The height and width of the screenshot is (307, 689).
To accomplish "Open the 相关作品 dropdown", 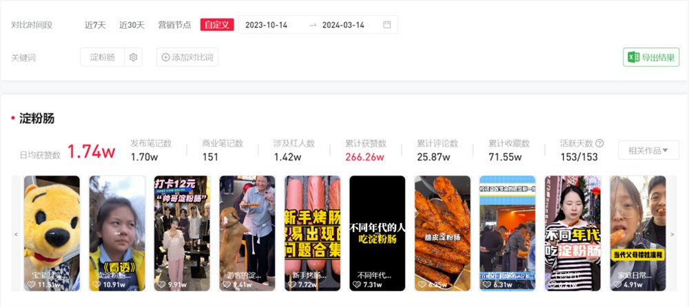I will 648,150.
